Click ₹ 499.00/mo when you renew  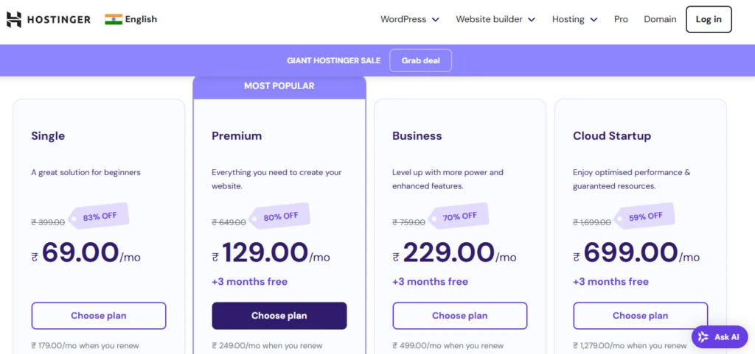pos(448,346)
